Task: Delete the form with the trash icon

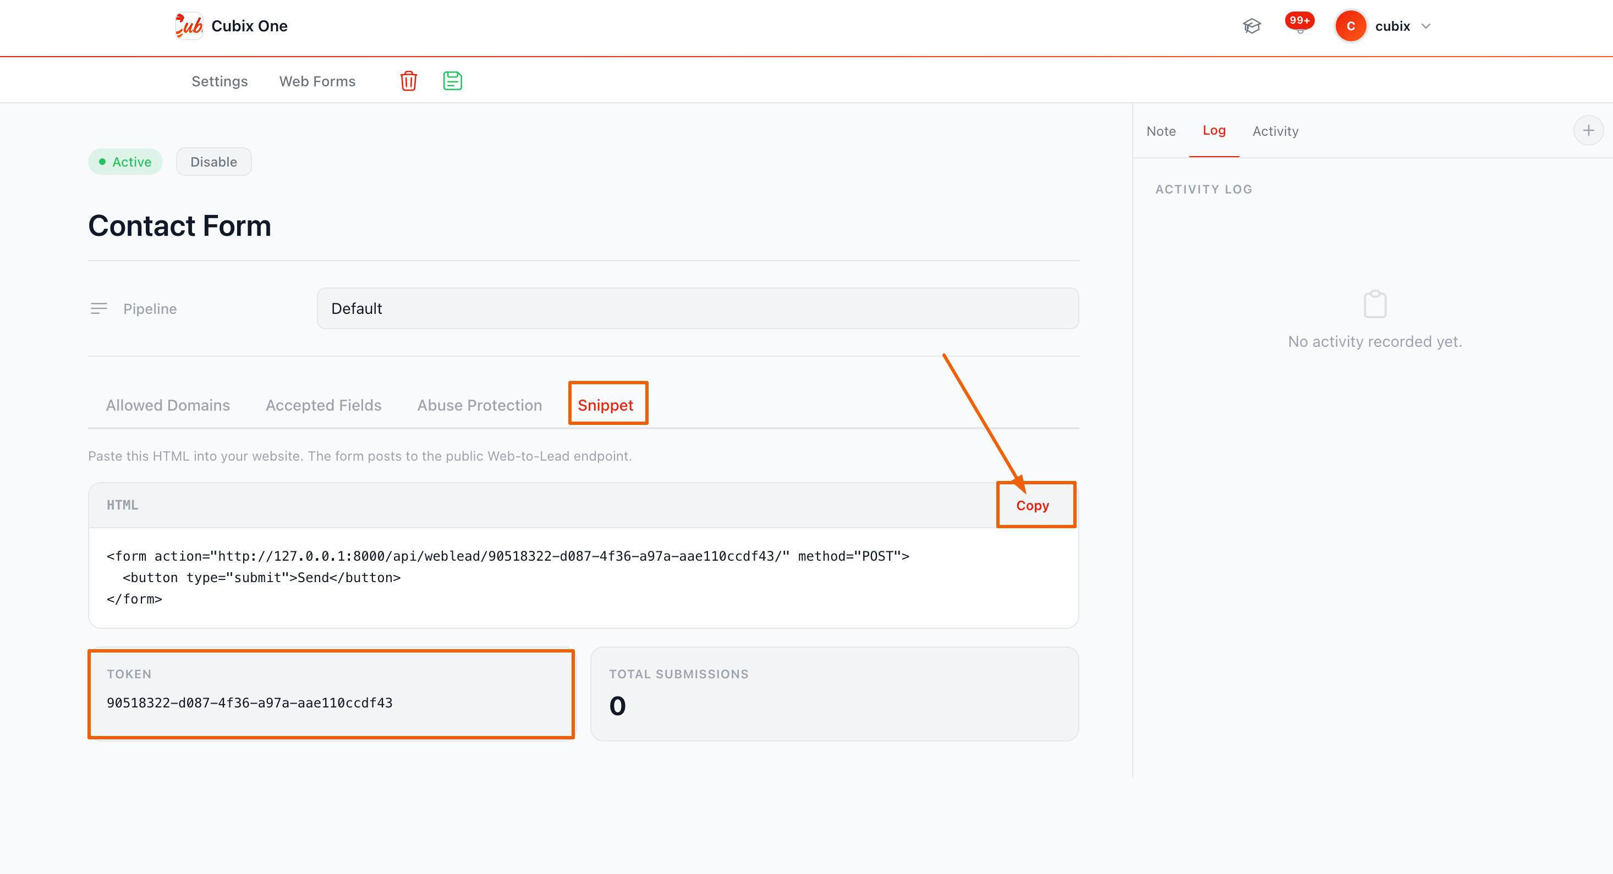Action: (x=408, y=81)
